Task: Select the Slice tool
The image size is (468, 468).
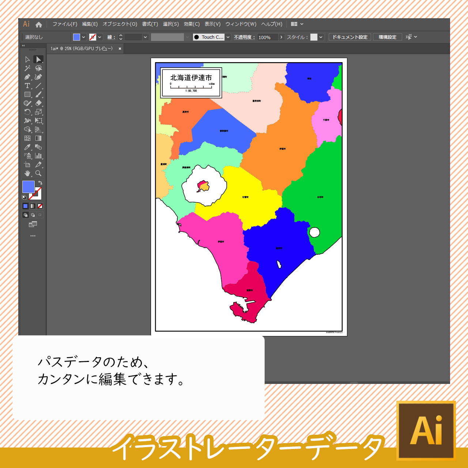Action: (38, 165)
